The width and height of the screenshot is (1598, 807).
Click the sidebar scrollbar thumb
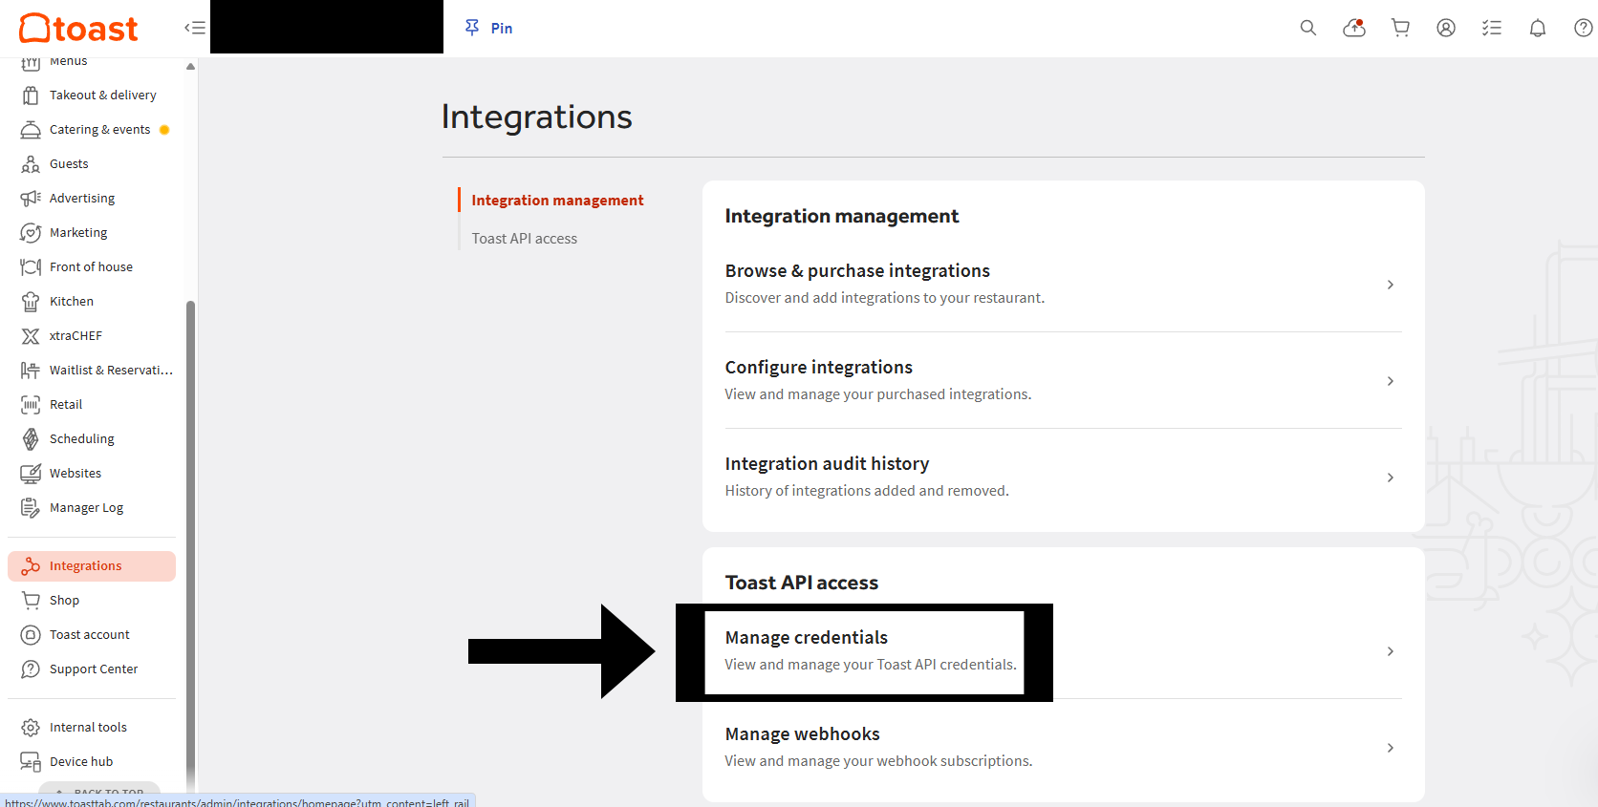[x=190, y=544]
